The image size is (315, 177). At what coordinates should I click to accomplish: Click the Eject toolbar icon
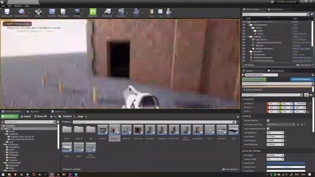tap(169, 12)
